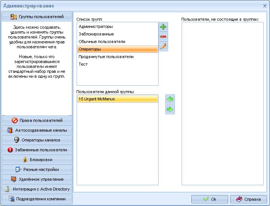Viewport: 270px width, 206px height.
Task: Select the Тест group
Action: pos(117,64)
